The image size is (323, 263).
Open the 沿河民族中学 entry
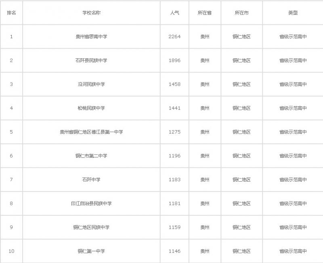91,84
